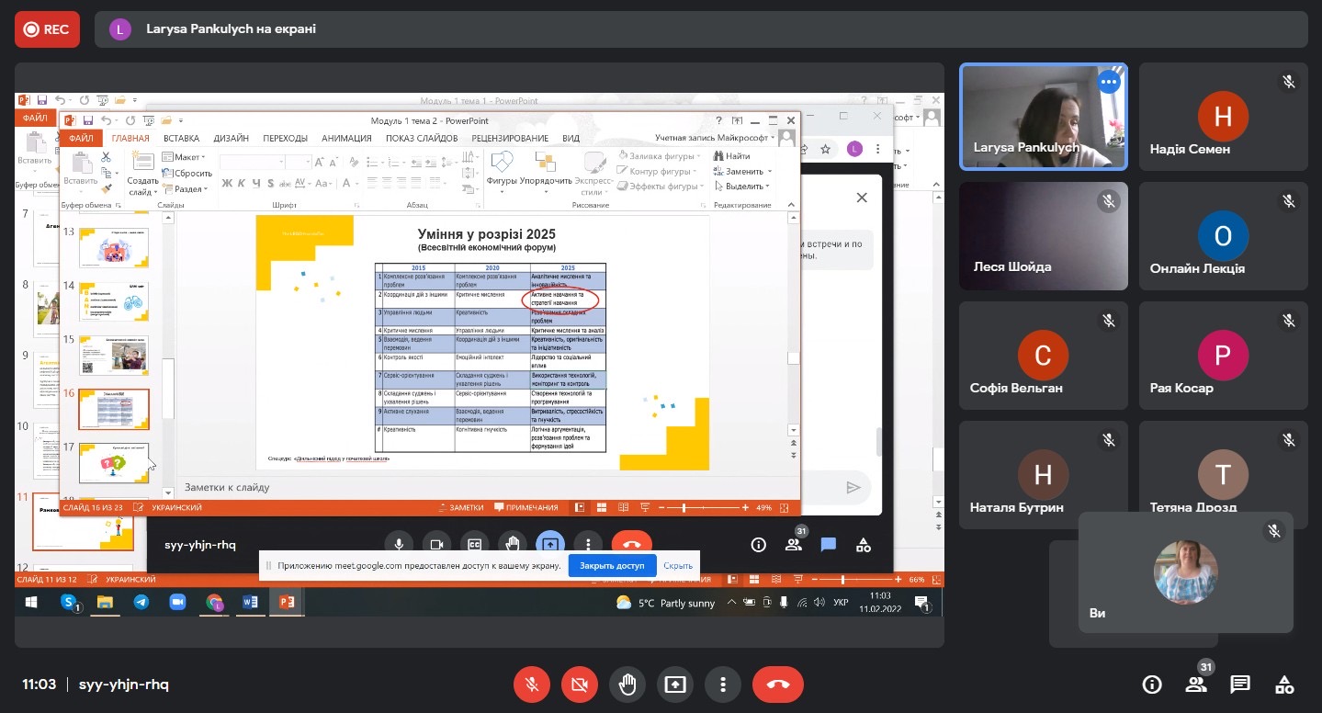Click the format painter brush icon
This screenshot has height=713, width=1322.
click(106, 187)
